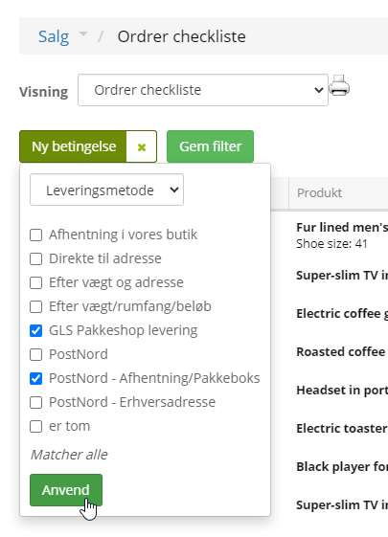
Task: Check 'PostNord - Erhversadresse' checkbox
Action: click(36, 403)
